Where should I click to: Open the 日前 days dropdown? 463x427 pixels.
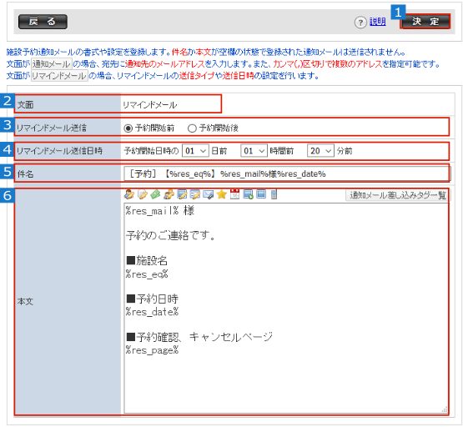195,151
